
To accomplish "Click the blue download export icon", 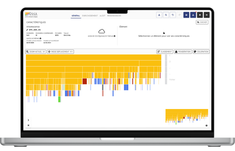I will click(193, 15).
